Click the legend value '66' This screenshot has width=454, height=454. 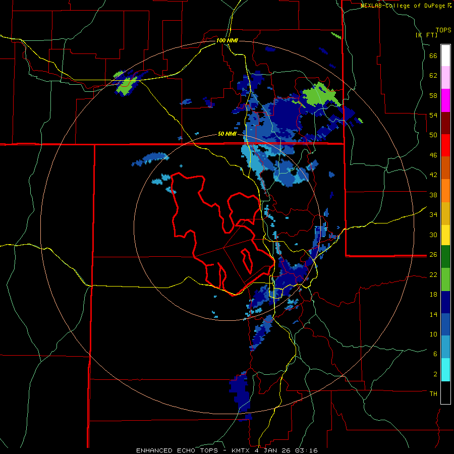coord(433,56)
